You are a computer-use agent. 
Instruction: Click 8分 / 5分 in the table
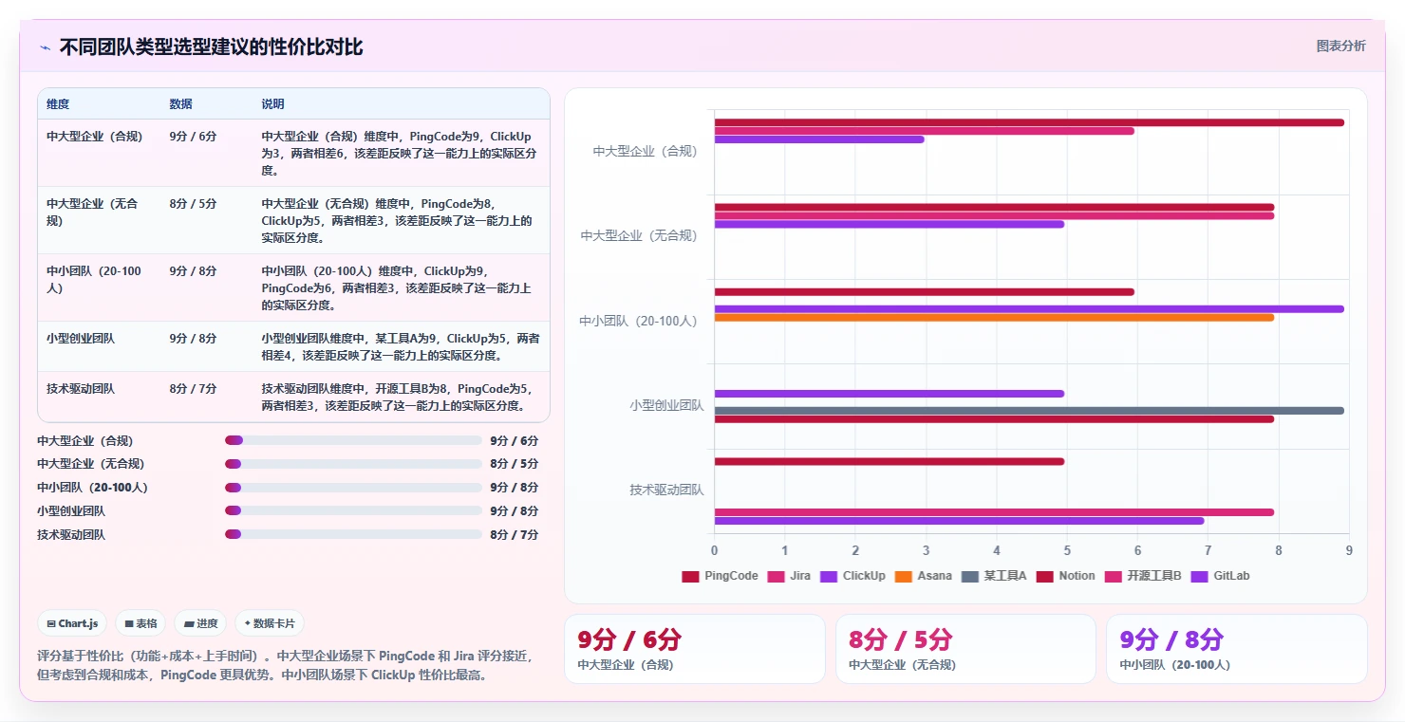[193, 204]
